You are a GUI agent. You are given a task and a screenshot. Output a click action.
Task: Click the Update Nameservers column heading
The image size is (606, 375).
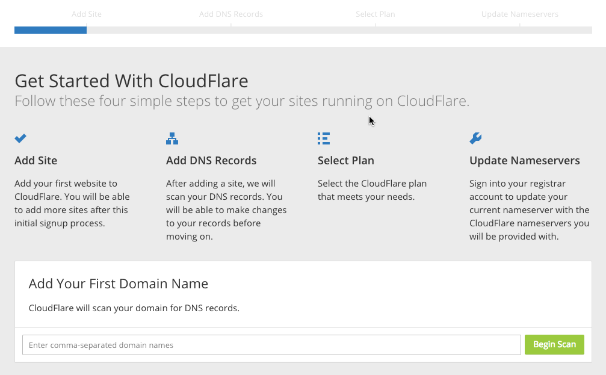(x=525, y=161)
